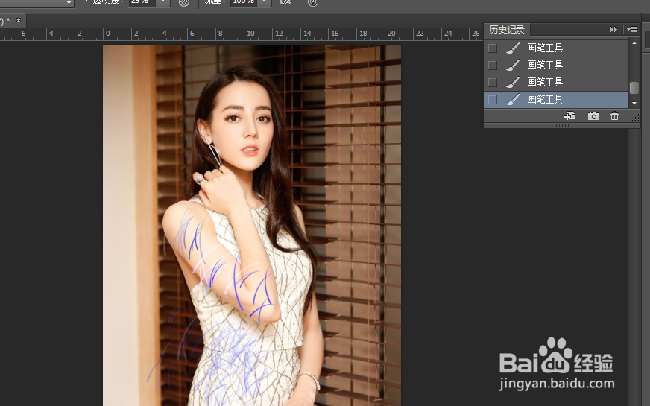Toggle pressure-for-opacity icon beside opacity field
The height and width of the screenshot is (406, 650).
click(184, 2)
